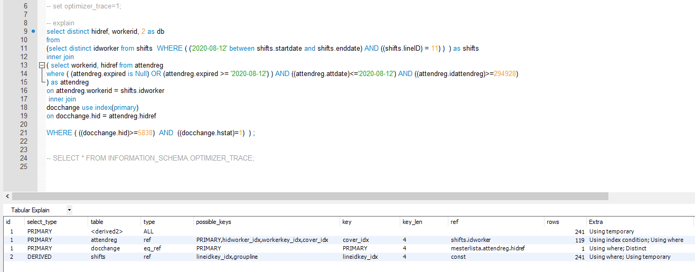The image size is (695, 272).
Task: Collapse the subquery fold at line 13
Action: coord(41,65)
